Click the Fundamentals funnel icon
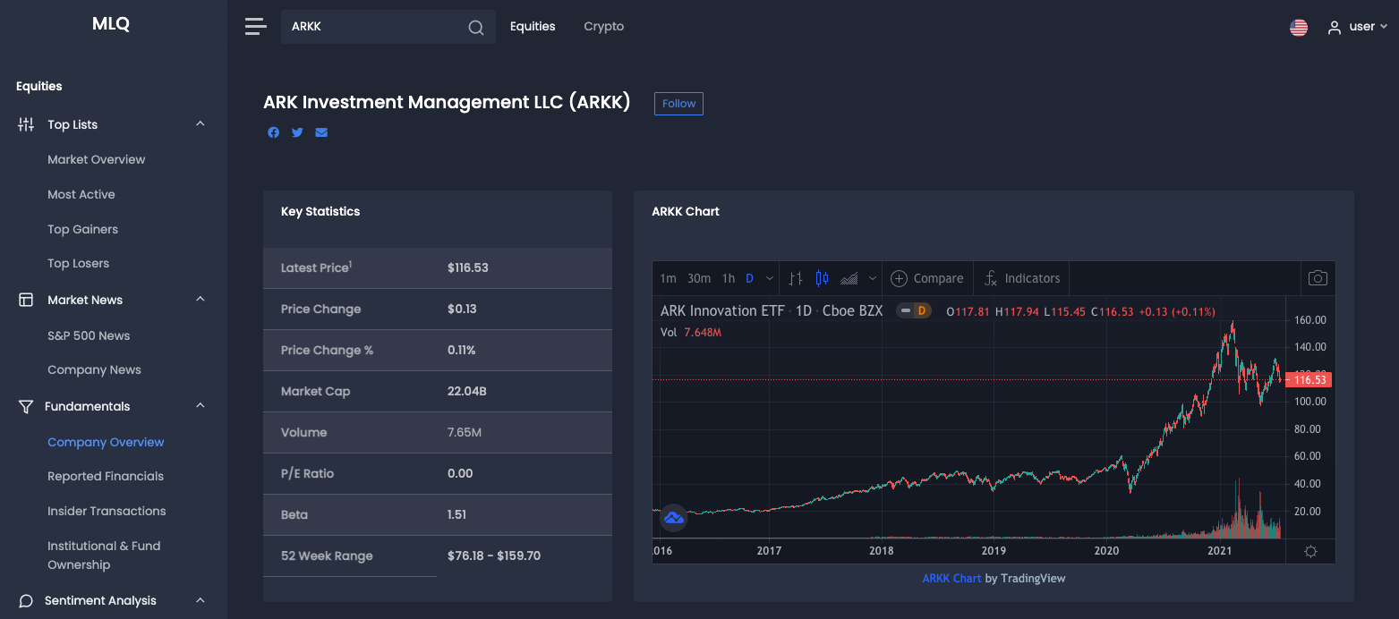 pyautogui.click(x=26, y=406)
